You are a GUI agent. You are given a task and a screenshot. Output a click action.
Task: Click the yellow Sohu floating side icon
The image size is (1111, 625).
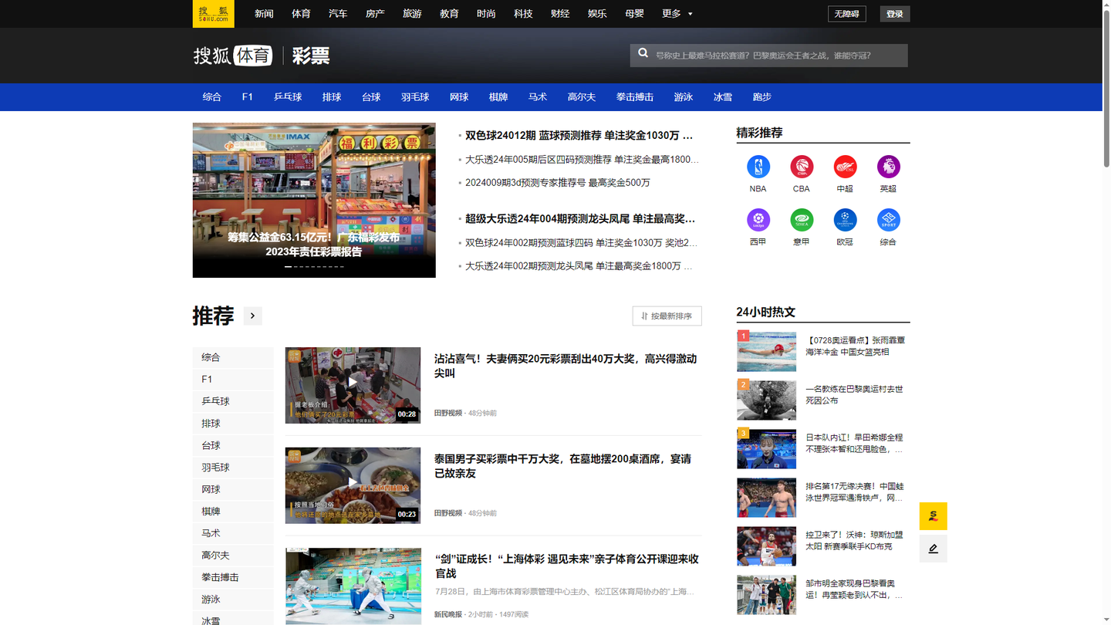pos(933,516)
